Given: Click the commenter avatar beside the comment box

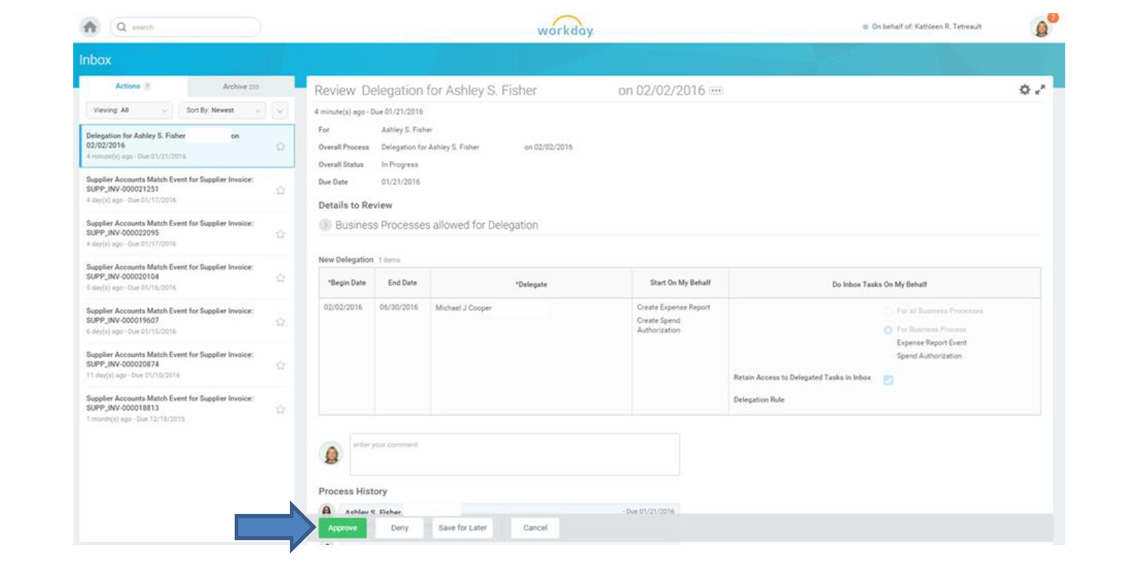Looking at the screenshot, I should (x=331, y=453).
